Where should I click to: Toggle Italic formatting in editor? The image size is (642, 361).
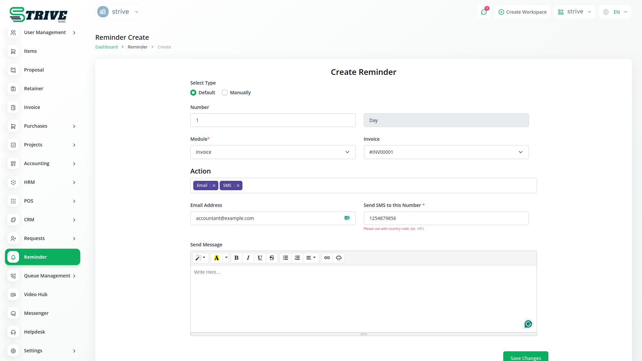(x=248, y=258)
